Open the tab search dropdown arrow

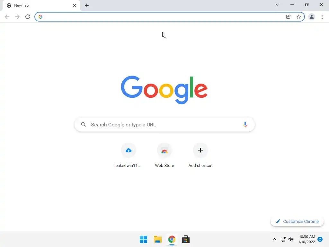tap(277, 5)
